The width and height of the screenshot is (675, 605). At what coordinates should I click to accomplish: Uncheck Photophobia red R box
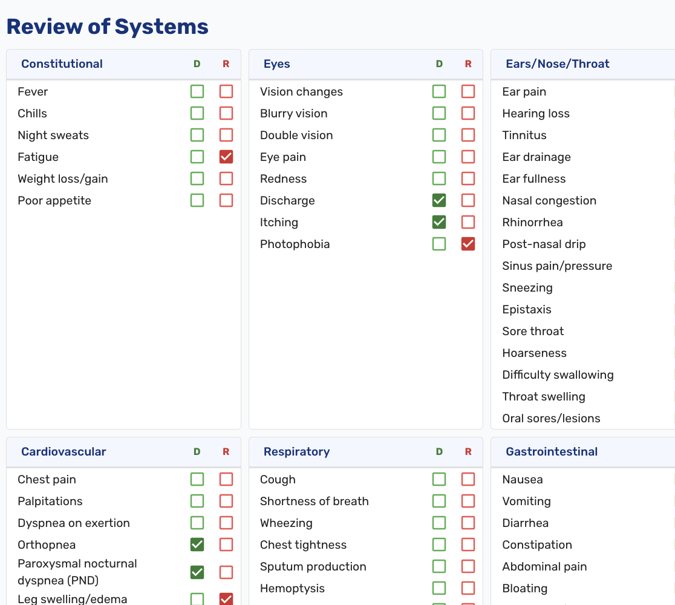point(468,244)
